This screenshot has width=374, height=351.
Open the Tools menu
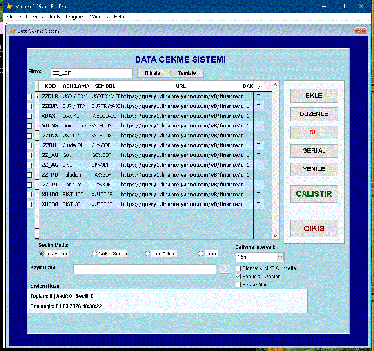[54, 17]
